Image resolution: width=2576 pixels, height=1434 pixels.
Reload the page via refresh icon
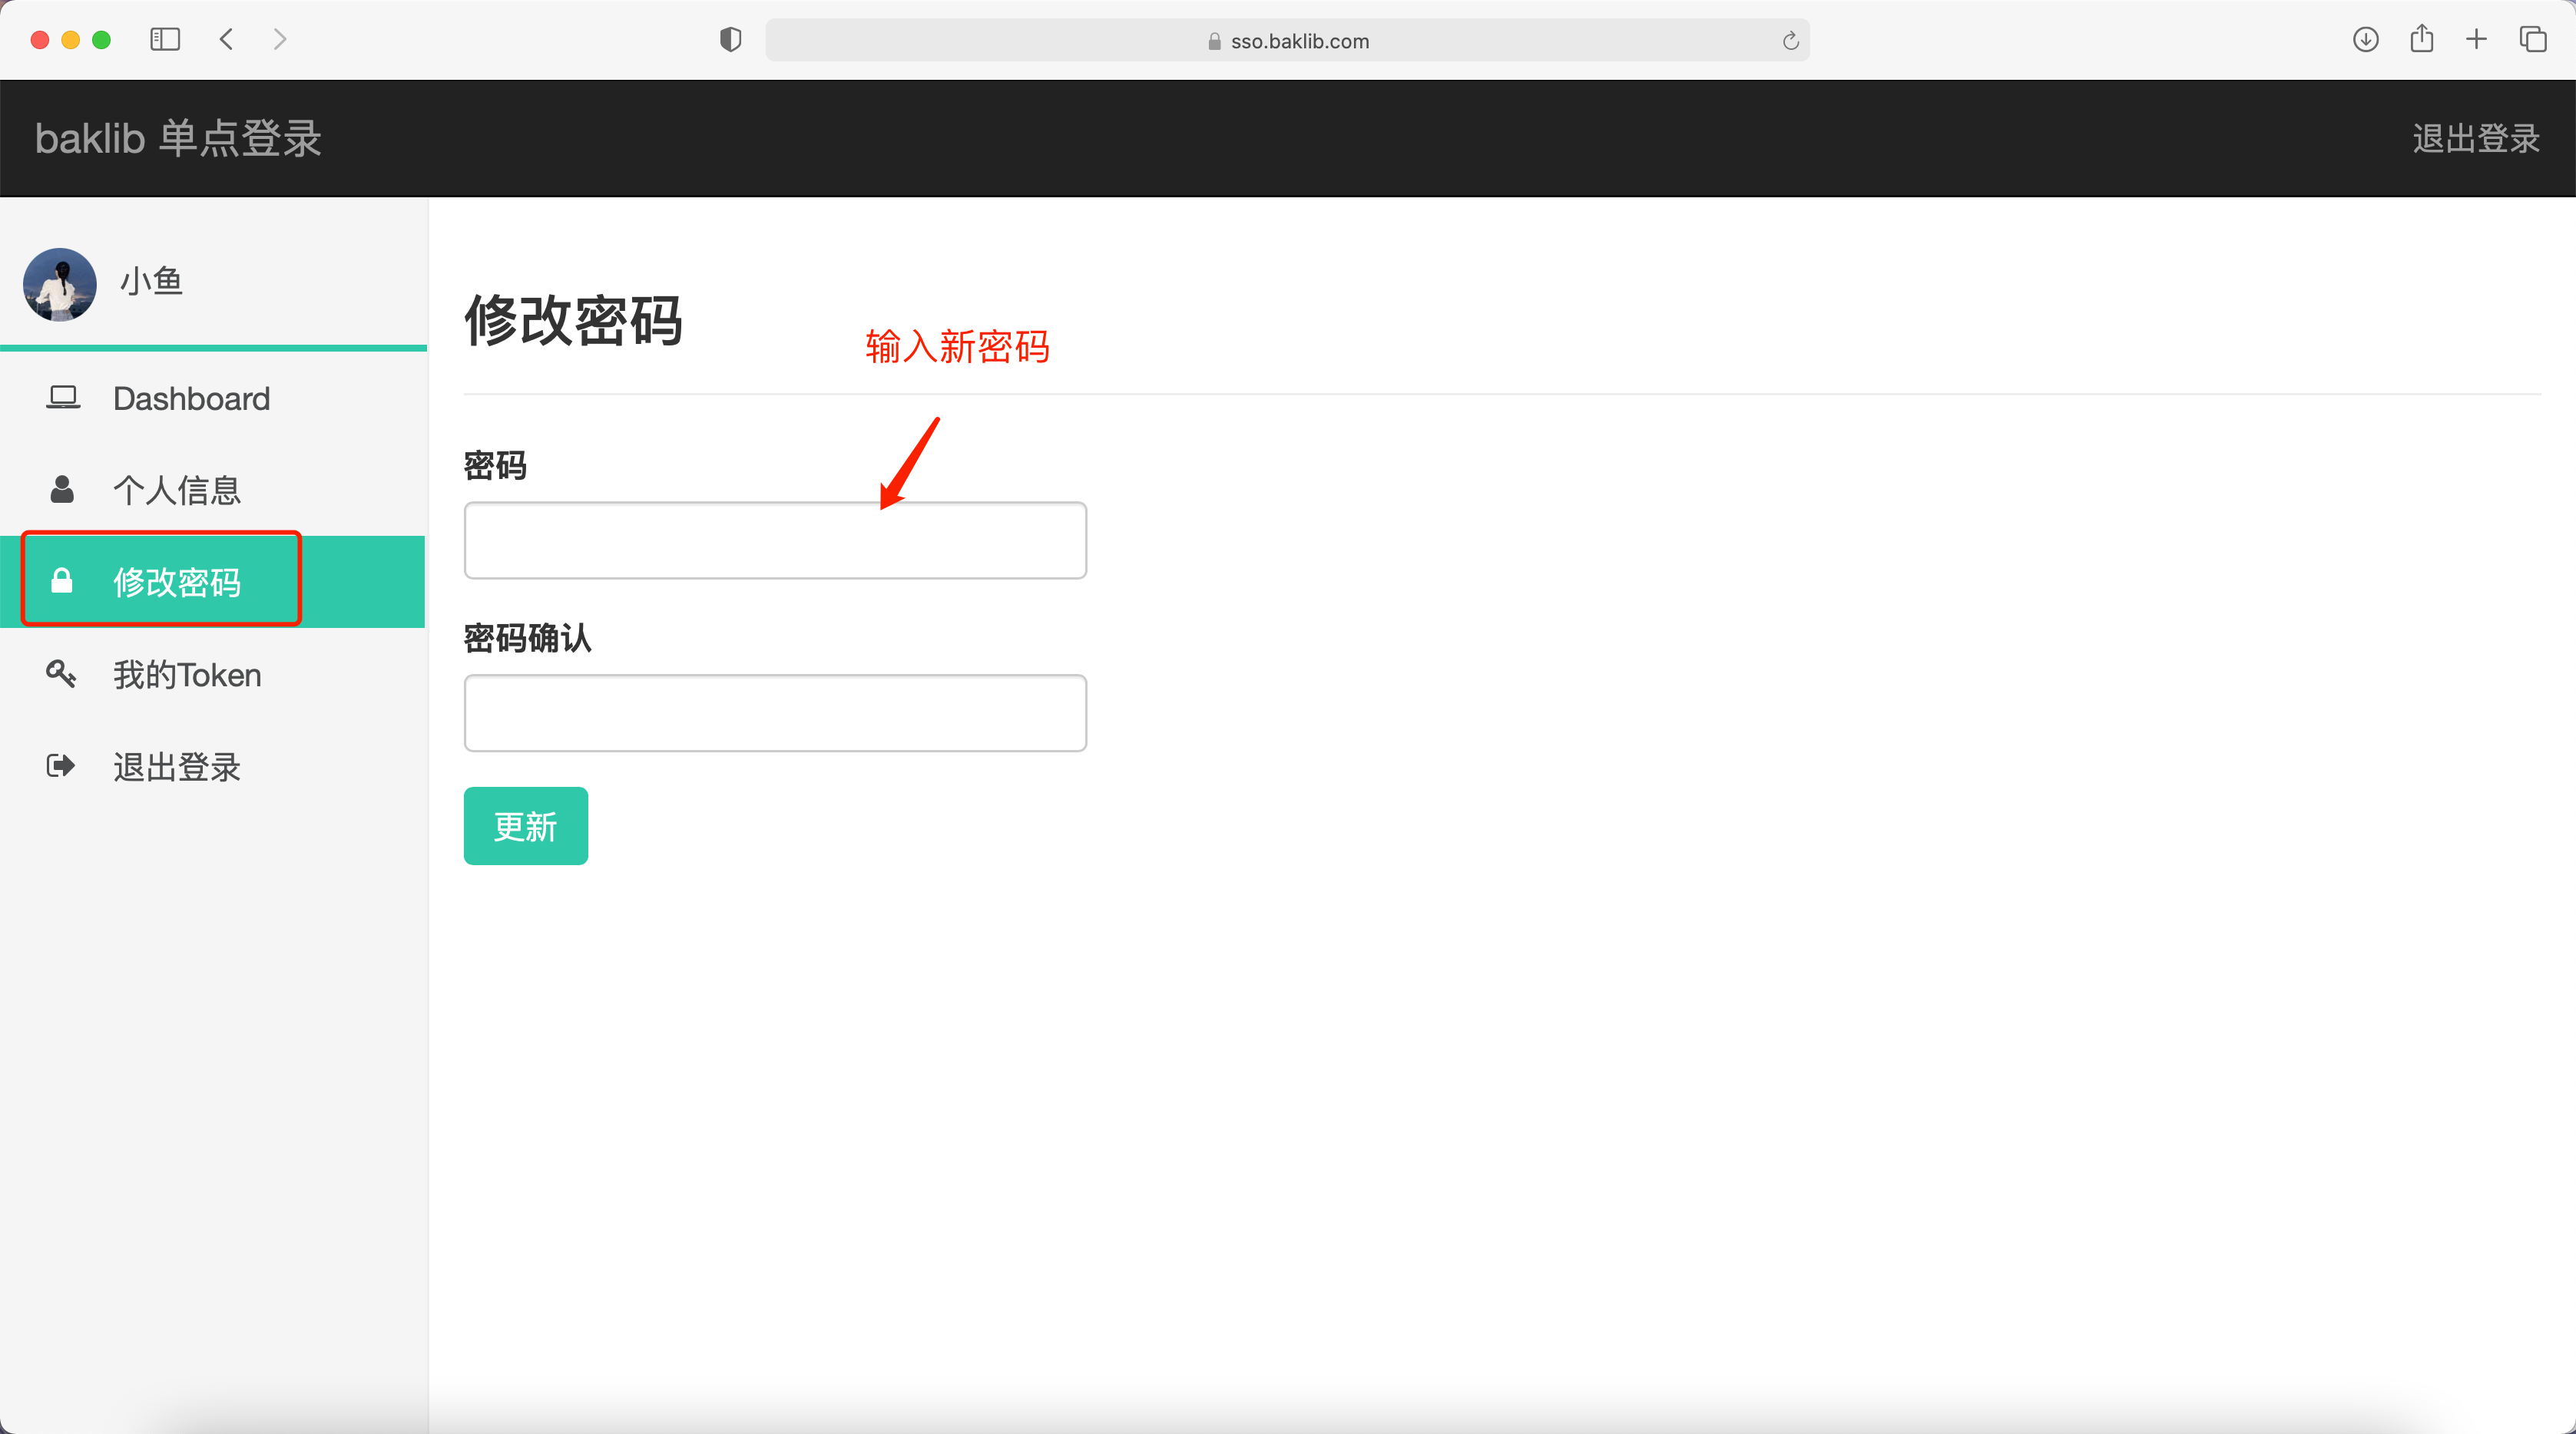1790,41
